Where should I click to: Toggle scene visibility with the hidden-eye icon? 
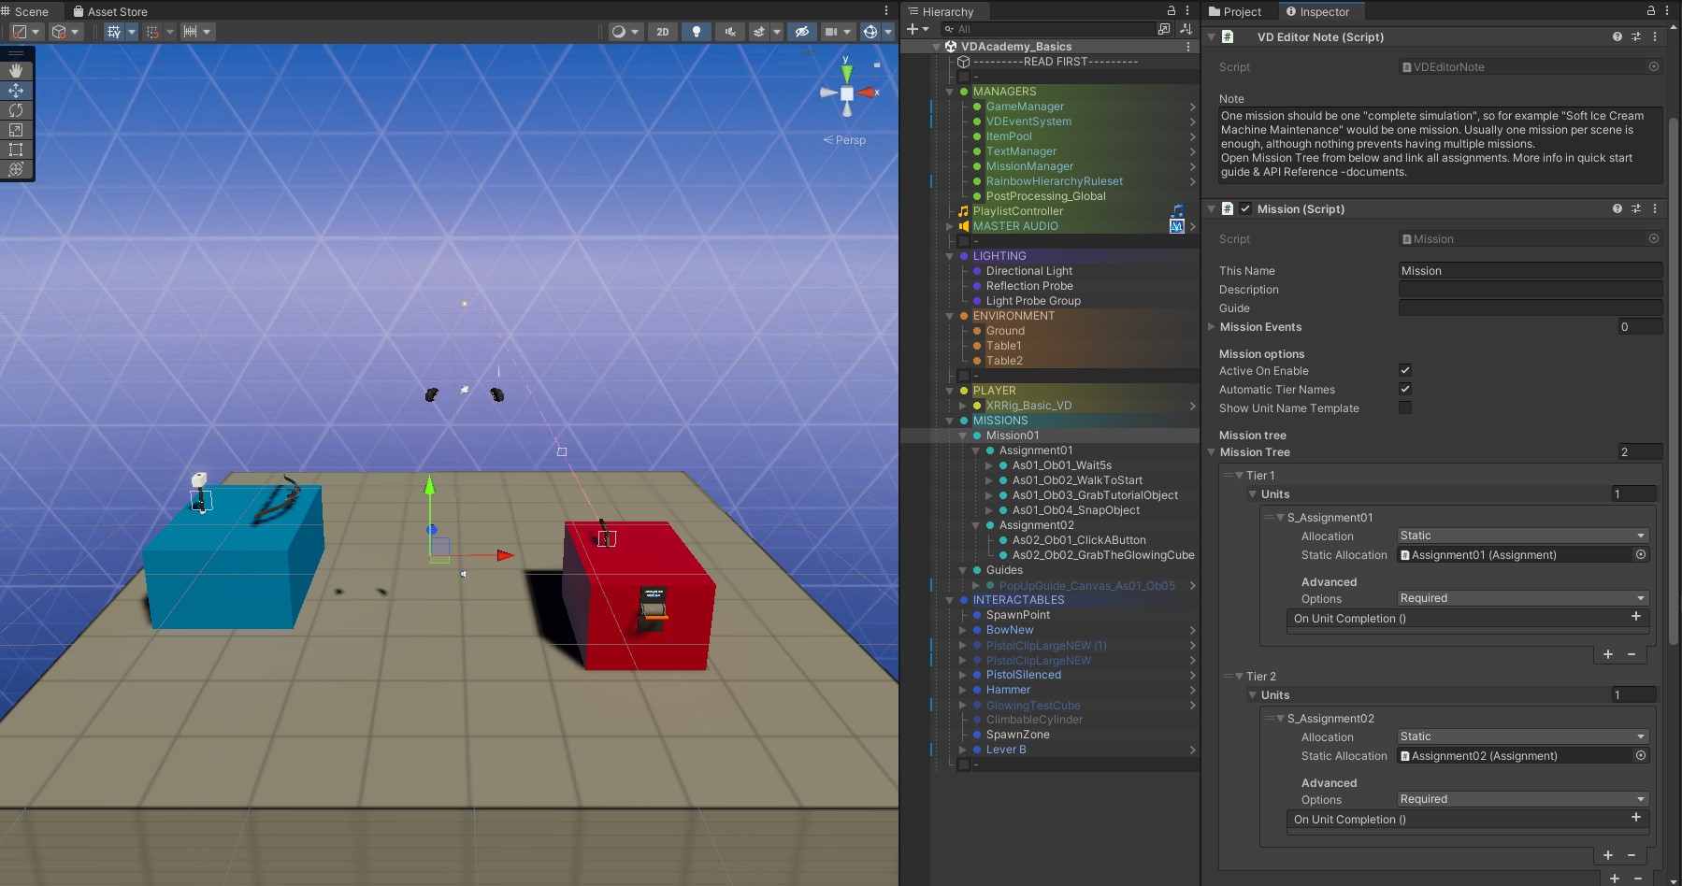(x=801, y=32)
